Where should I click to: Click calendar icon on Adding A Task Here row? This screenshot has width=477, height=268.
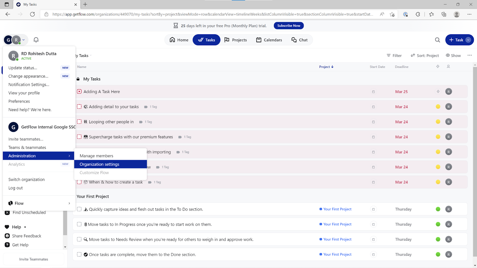pyautogui.click(x=373, y=92)
